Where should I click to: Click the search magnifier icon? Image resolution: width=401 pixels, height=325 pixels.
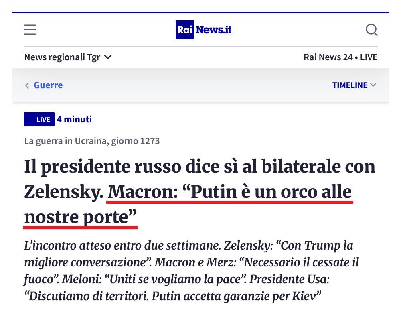pos(372,30)
